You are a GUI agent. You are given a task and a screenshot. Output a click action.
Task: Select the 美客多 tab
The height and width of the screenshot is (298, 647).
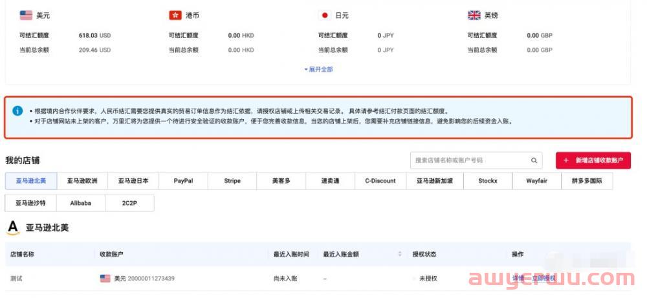point(281,181)
